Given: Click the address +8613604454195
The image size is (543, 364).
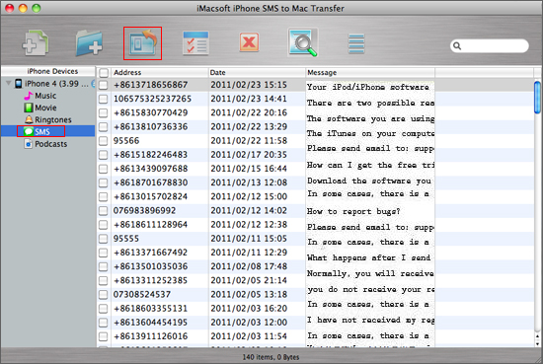Looking at the screenshot, I should point(151,323).
